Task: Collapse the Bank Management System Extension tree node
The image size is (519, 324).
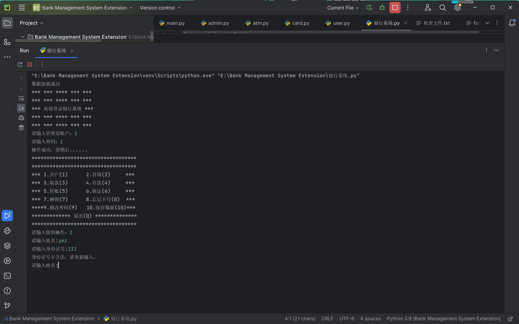Action: 23,37
